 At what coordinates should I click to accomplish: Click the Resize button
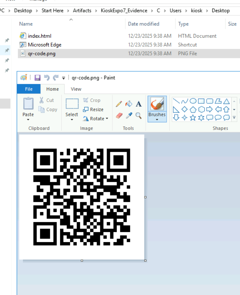[x=93, y=109]
